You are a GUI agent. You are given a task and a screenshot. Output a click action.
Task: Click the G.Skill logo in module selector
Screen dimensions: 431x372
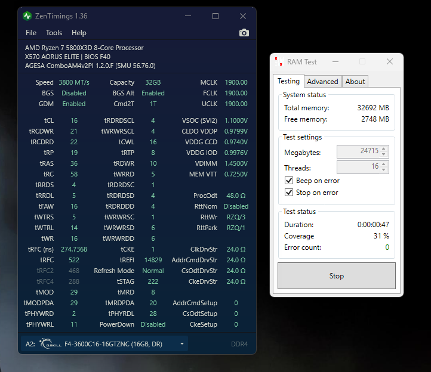pos(50,344)
